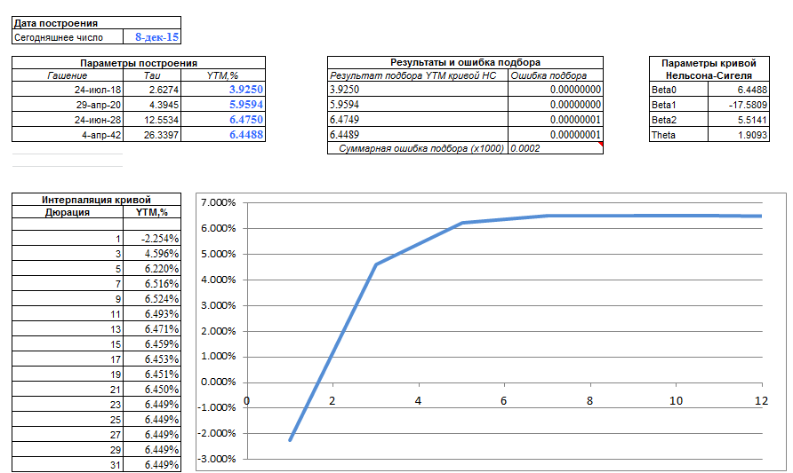Select the 7.000% vertical axis label
Screen dimensions: 793x473
click(x=218, y=203)
